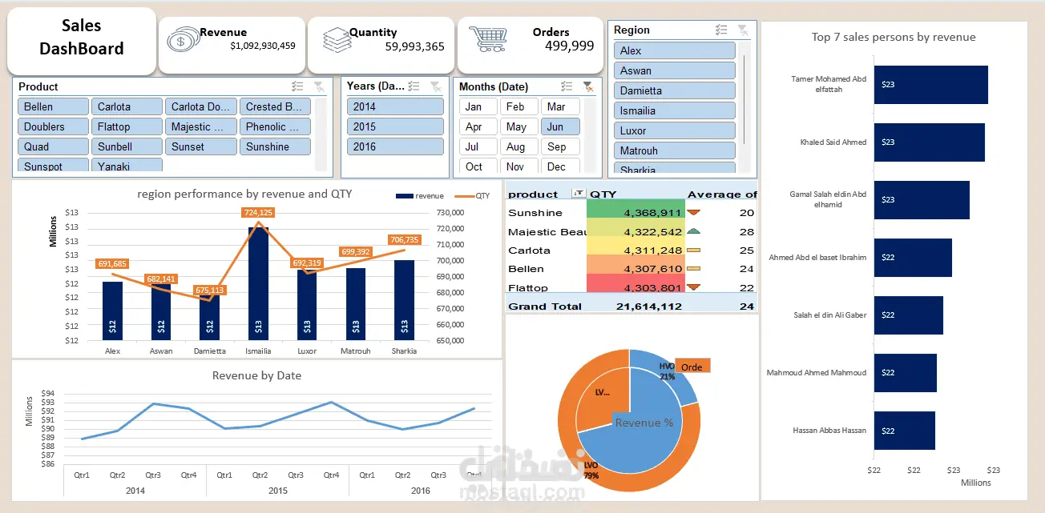Filter by Aswan region
Viewport: 1045px width, 513px height.
tap(675, 70)
